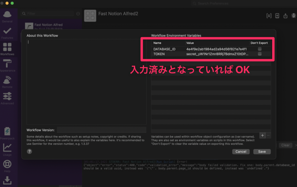Open the General preferences tab

coord(7,17)
